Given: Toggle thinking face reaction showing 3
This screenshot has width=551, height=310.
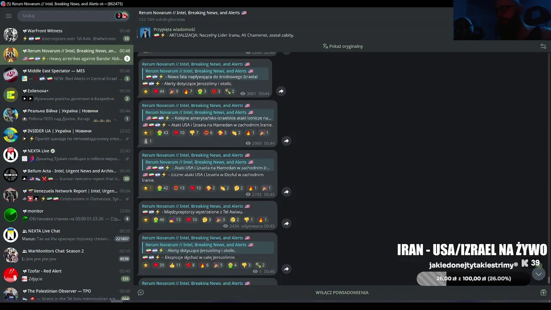Looking at the screenshot, I should click(x=207, y=220).
